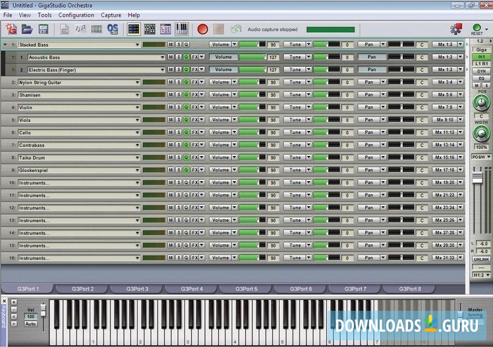Screen dimensions: 493x347
Task: Open the File menu
Action: pyautogui.click(x=8, y=15)
